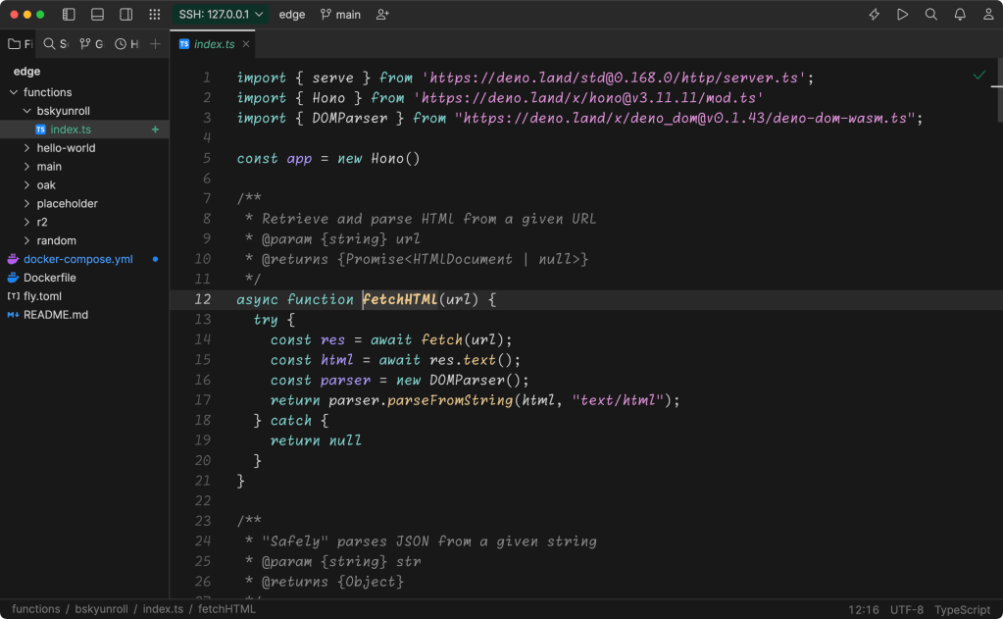Click the lightning bolt actions icon
The height and width of the screenshot is (619, 1003).
tap(875, 15)
